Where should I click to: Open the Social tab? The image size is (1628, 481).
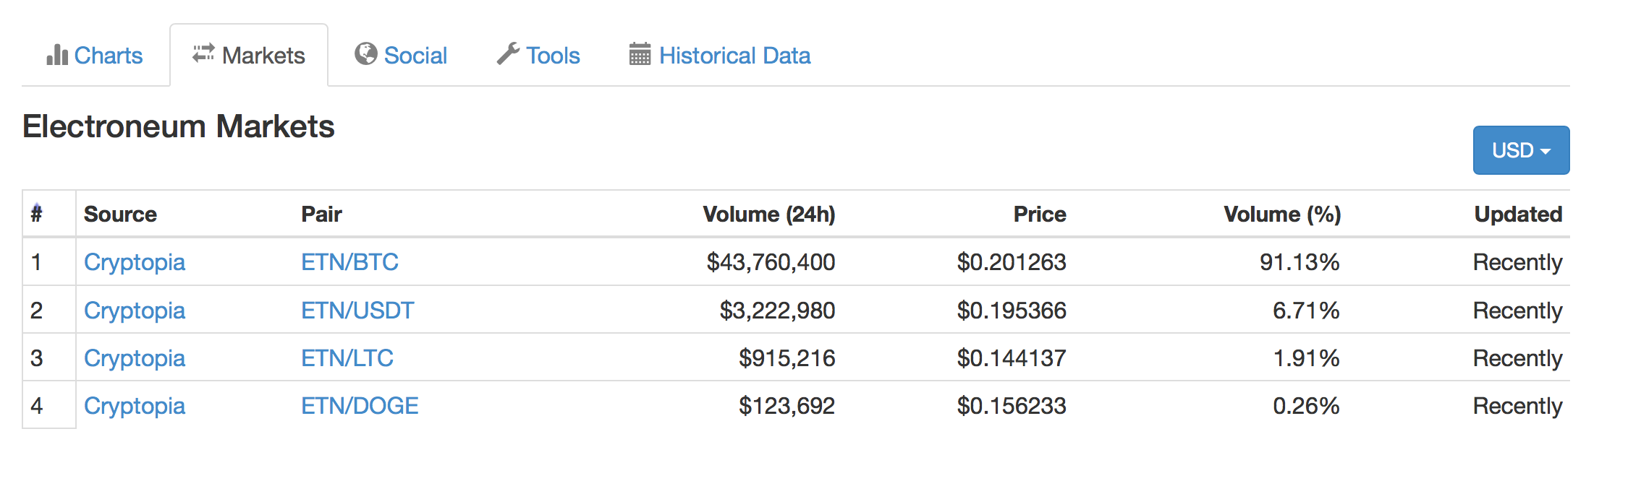click(x=415, y=56)
